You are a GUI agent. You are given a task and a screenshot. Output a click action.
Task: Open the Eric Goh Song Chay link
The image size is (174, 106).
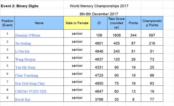point(30,84)
